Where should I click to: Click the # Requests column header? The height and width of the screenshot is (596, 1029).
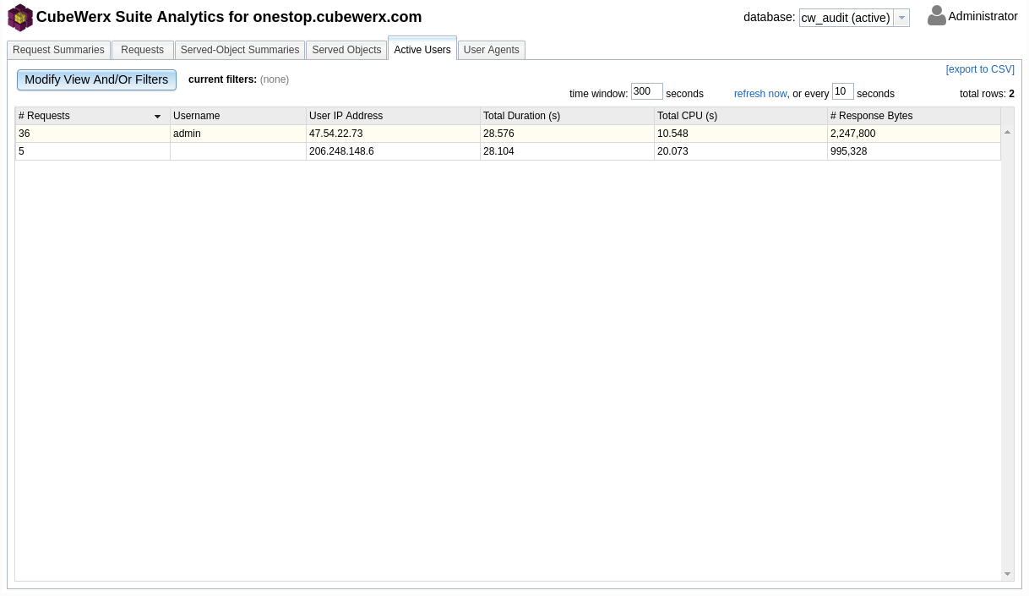point(93,116)
